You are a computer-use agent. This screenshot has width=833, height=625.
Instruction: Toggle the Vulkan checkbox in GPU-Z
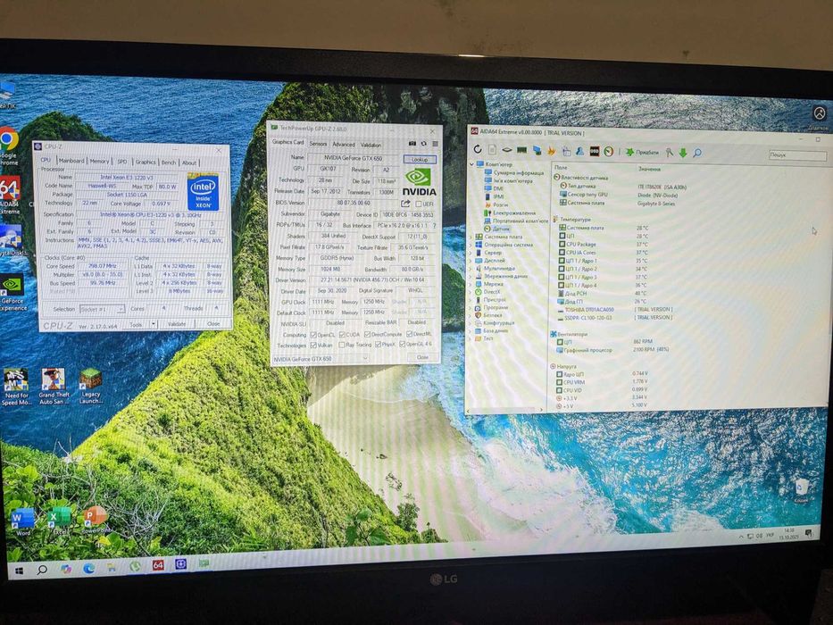[313, 346]
